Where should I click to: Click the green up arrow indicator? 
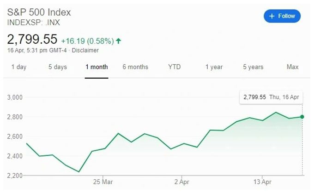(119, 41)
